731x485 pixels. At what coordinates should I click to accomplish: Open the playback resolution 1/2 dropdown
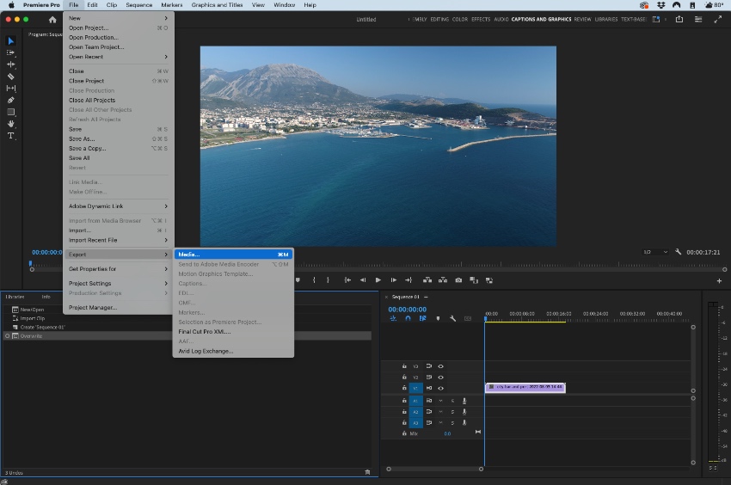point(655,252)
